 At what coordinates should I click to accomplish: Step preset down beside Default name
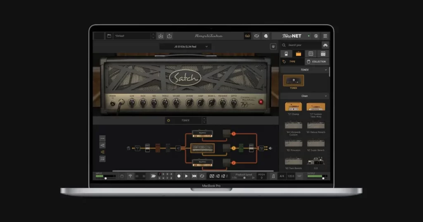click(153, 38)
